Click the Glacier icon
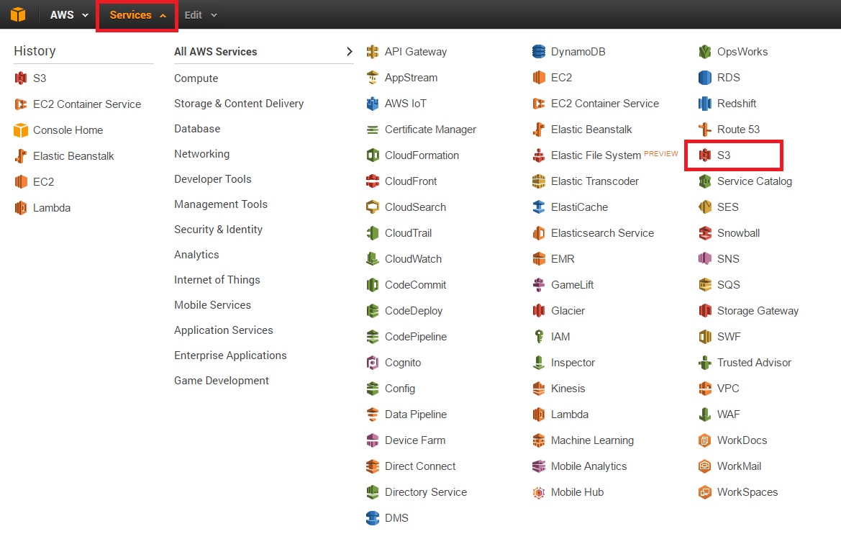The height and width of the screenshot is (539, 841). tap(539, 311)
